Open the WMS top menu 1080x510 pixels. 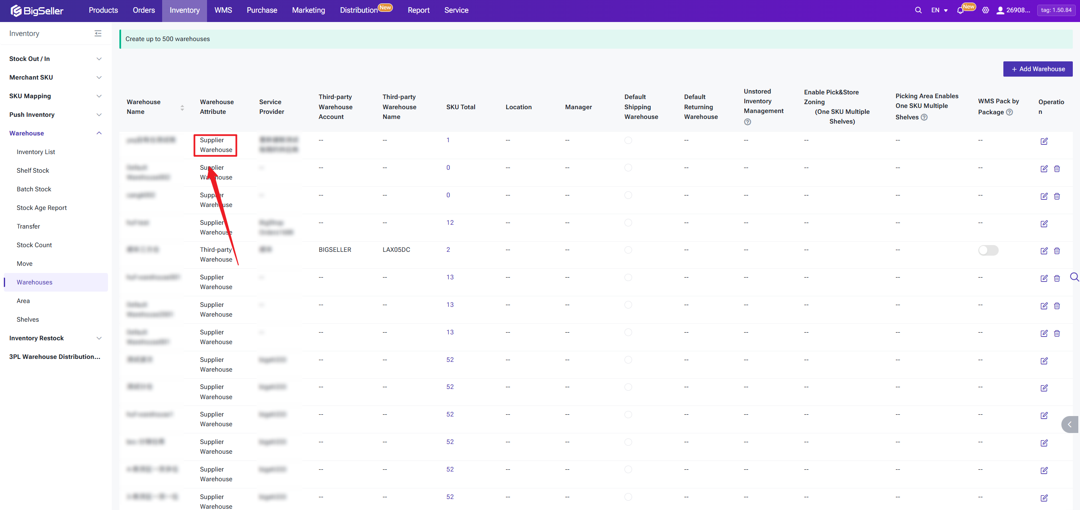[x=223, y=10]
